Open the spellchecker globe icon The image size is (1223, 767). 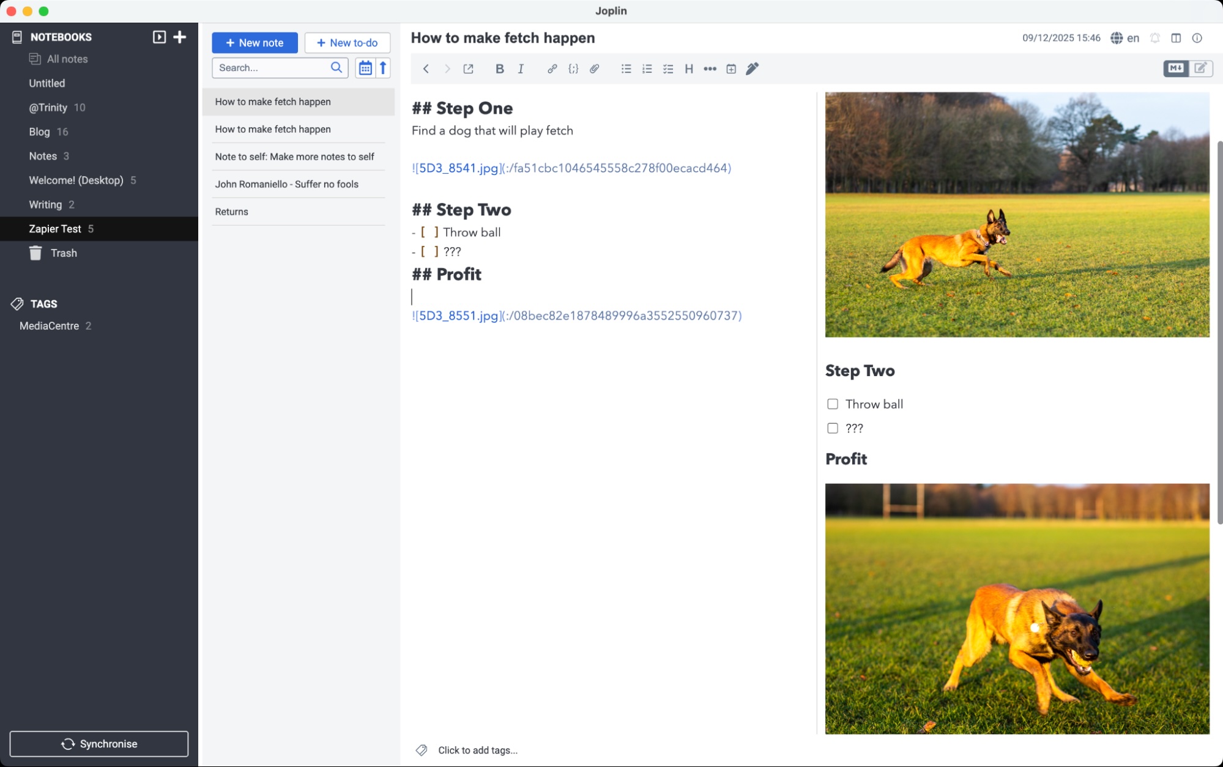pyautogui.click(x=1115, y=37)
